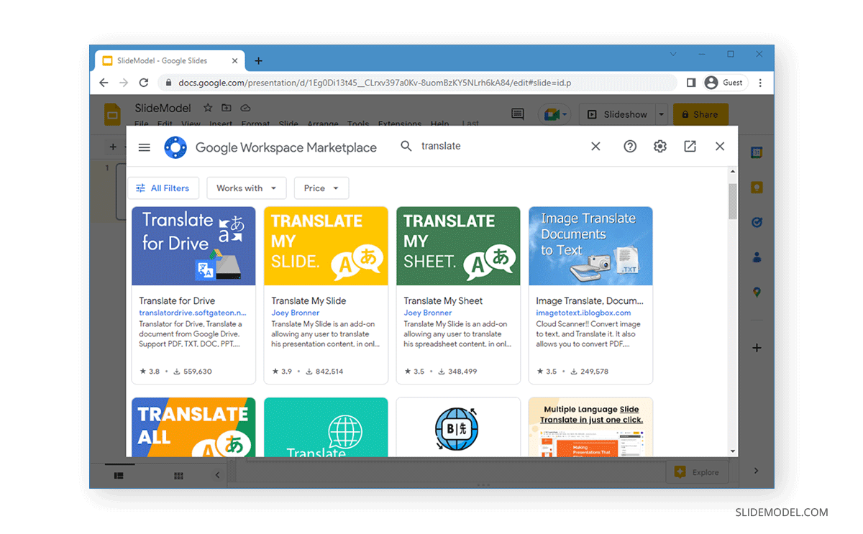Open Google Calendar in the side panel
This screenshot has height=534, width=863.
[x=757, y=152]
